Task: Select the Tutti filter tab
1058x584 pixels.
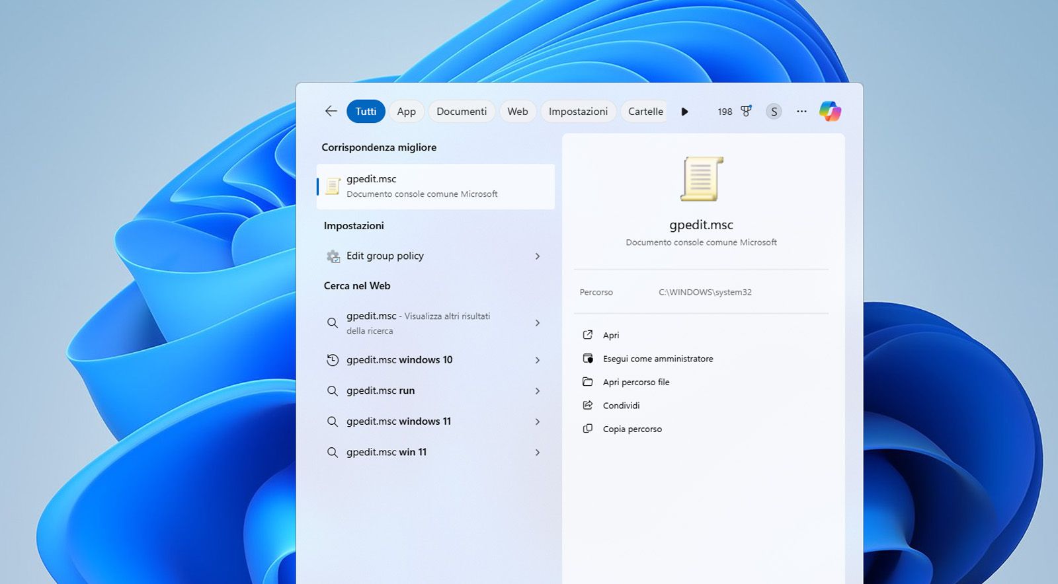Action: (366, 112)
